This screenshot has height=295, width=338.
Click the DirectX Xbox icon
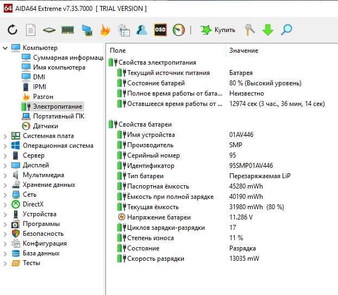[x=16, y=204]
